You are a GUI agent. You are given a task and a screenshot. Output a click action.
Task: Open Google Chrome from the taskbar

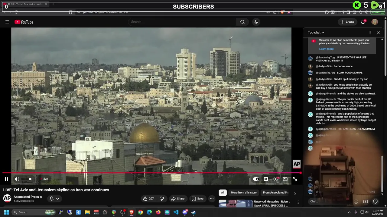[140, 212]
